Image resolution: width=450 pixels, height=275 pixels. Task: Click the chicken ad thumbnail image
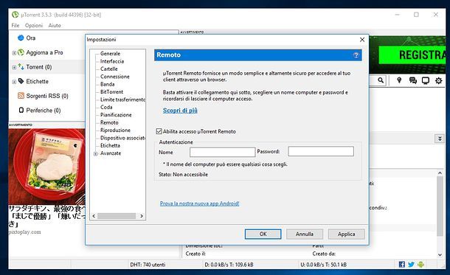pos(46,167)
